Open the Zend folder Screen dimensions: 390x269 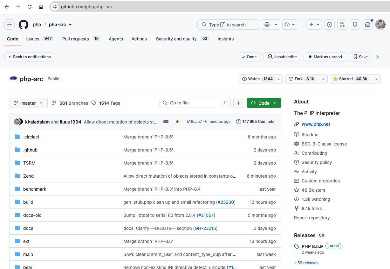(x=28, y=176)
